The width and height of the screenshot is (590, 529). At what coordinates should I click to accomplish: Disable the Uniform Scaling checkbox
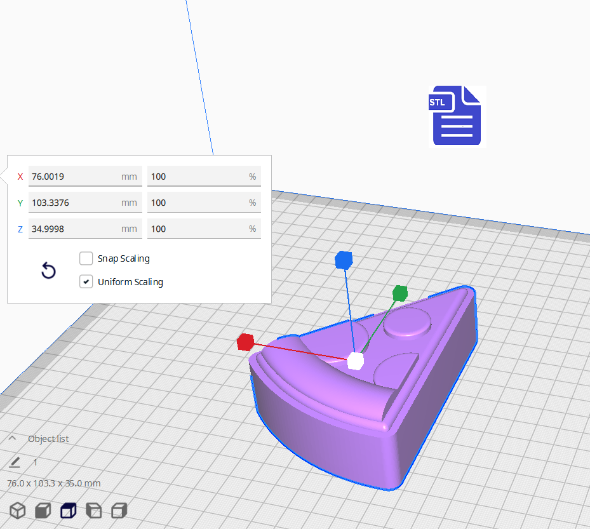(x=86, y=281)
